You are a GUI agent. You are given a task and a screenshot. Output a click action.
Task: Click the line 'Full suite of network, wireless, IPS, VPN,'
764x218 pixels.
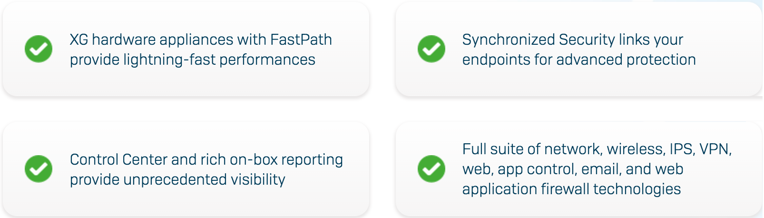597,149
